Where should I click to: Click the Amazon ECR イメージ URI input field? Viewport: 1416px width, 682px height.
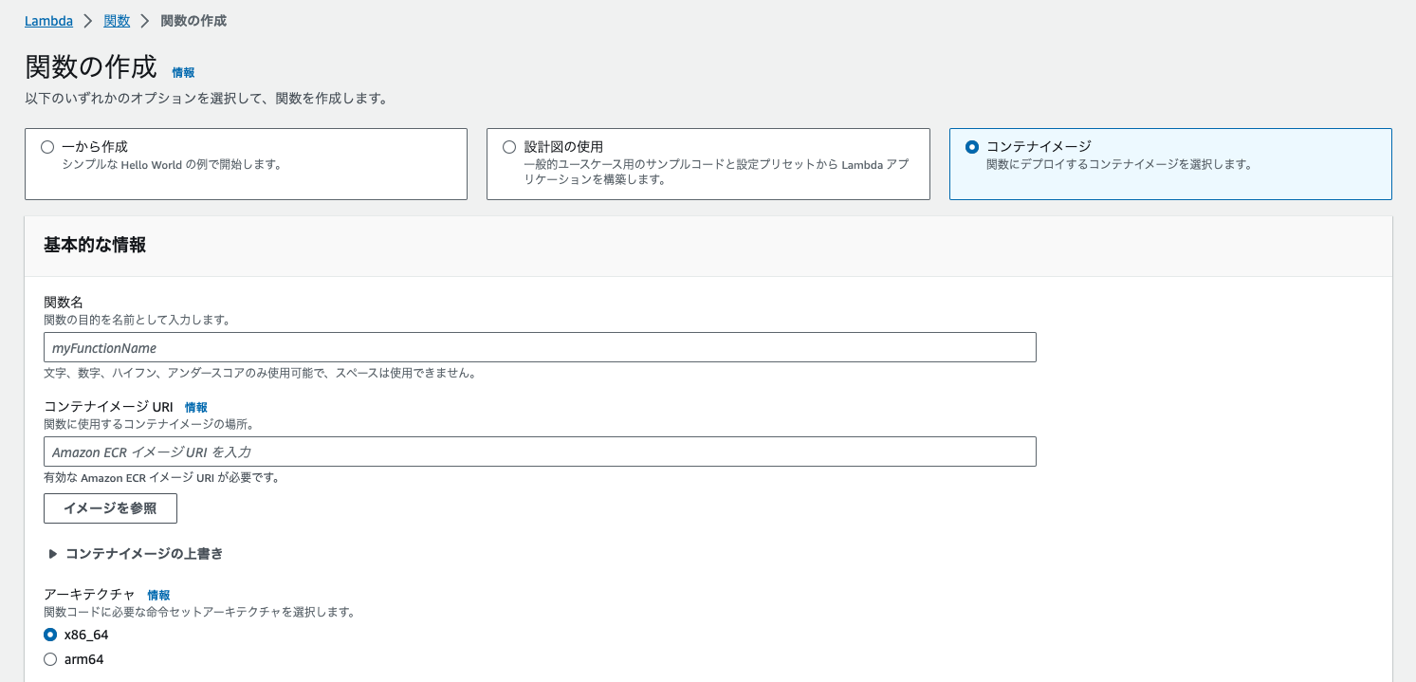coord(539,451)
